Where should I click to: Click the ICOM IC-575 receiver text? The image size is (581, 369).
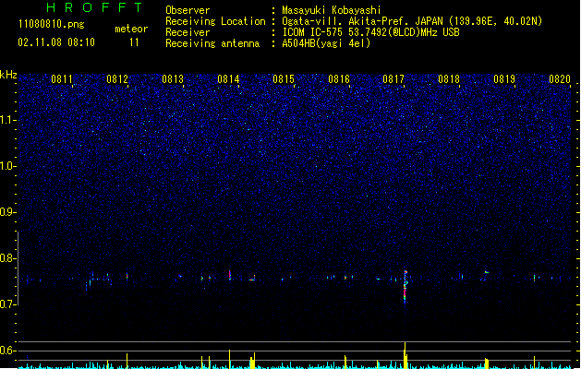(x=370, y=32)
